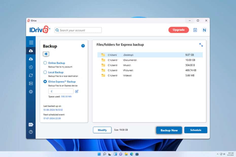Click the Schedule button
236x157 pixels.
click(196, 130)
